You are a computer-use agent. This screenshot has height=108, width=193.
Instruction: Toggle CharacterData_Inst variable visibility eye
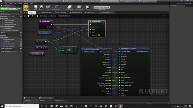[21, 46]
